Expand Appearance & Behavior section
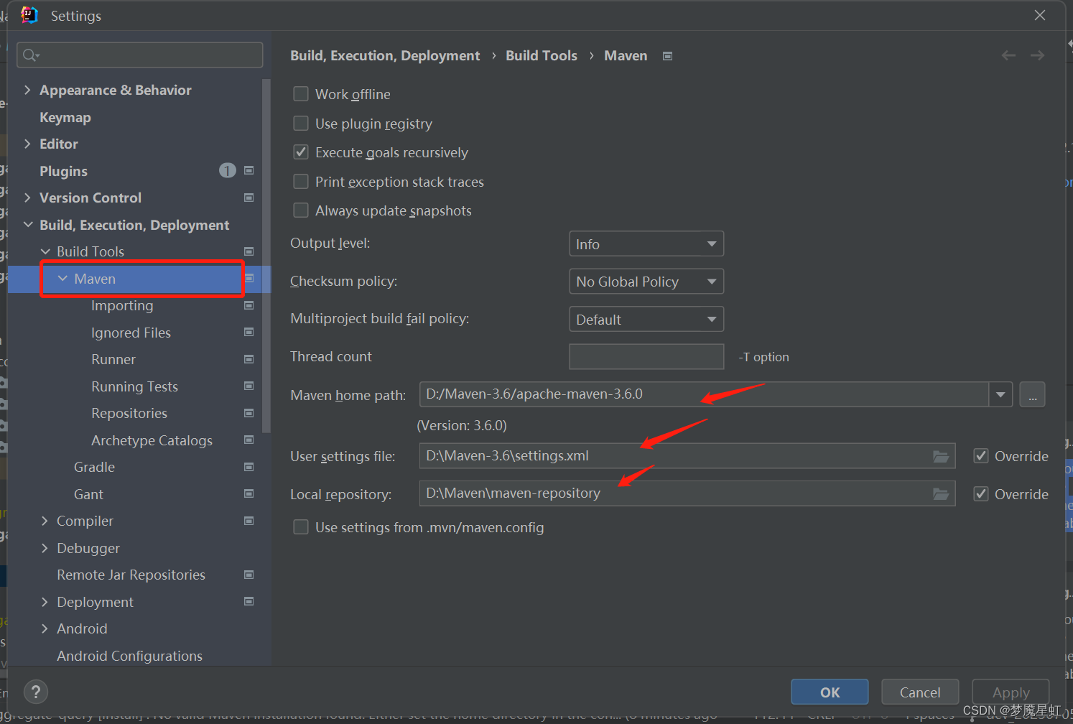This screenshot has width=1073, height=724. (27, 90)
